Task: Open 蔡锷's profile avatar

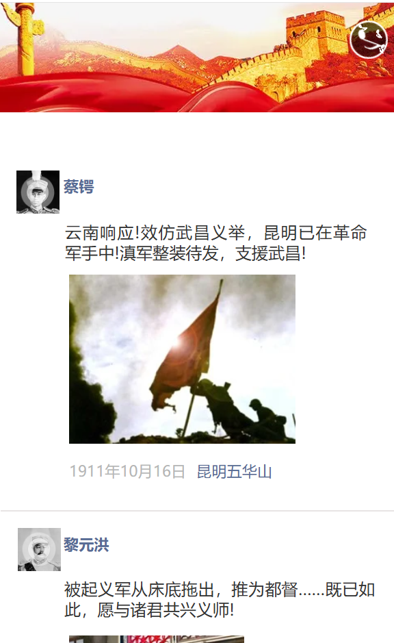Action: pyautogui.click(x=38, y=192)
